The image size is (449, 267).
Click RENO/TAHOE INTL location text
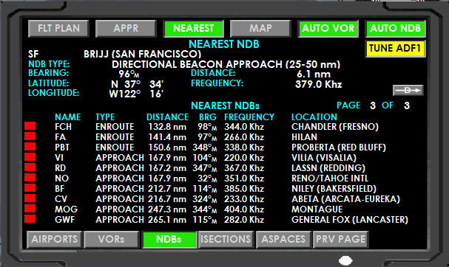(x=330, y=178)
